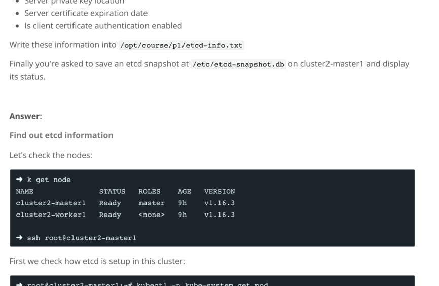Click the /etc/etcd-snapshot.db inline code path
Viewport: 439px width, 286px height.
[238, 64]
